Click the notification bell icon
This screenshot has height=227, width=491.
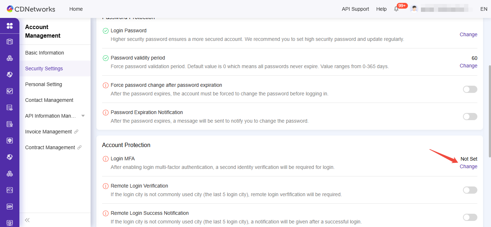[396, 9]
